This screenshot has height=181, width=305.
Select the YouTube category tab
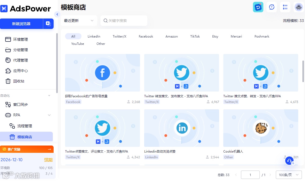pos(78,44)
